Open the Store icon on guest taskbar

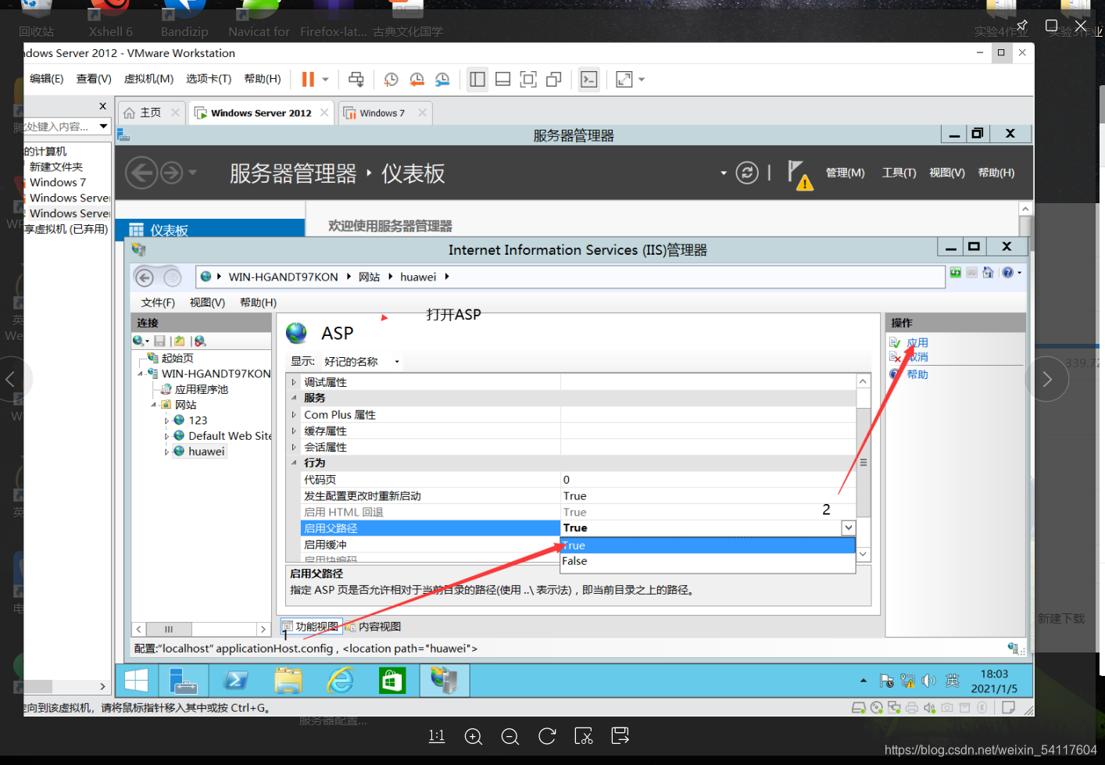pos(392,681)
